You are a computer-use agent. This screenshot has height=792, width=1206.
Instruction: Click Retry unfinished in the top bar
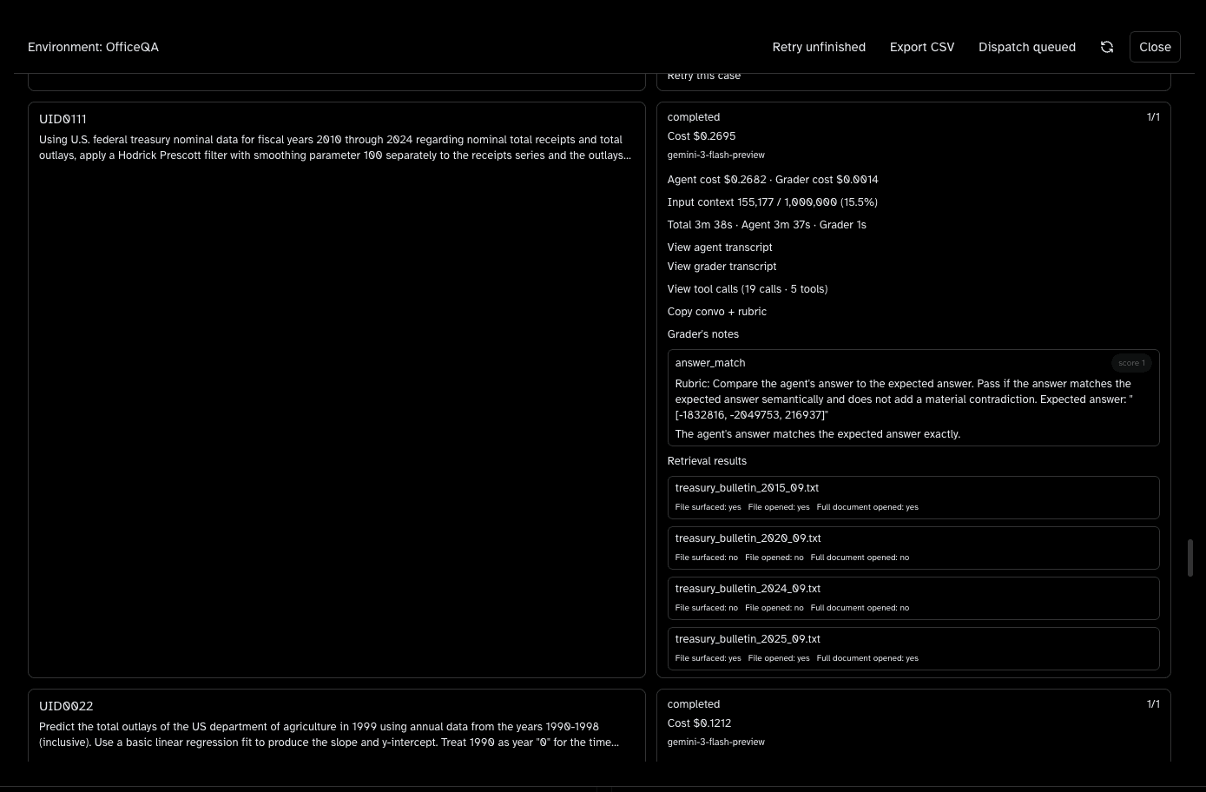pos(818,47)
